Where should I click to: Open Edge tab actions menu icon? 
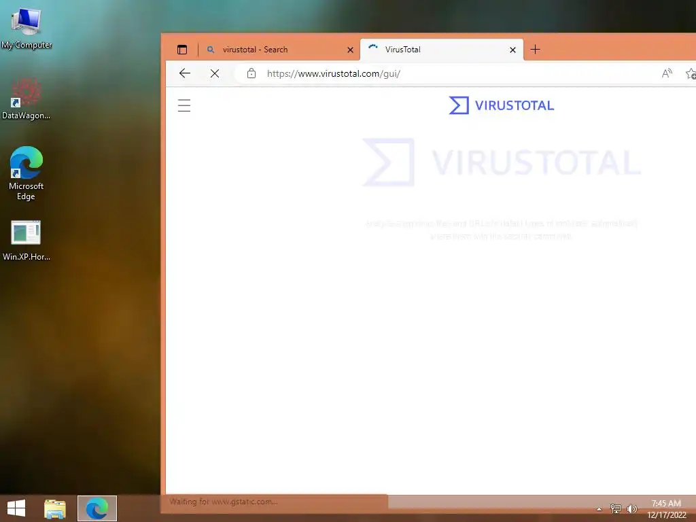click(x=182, y=50)
